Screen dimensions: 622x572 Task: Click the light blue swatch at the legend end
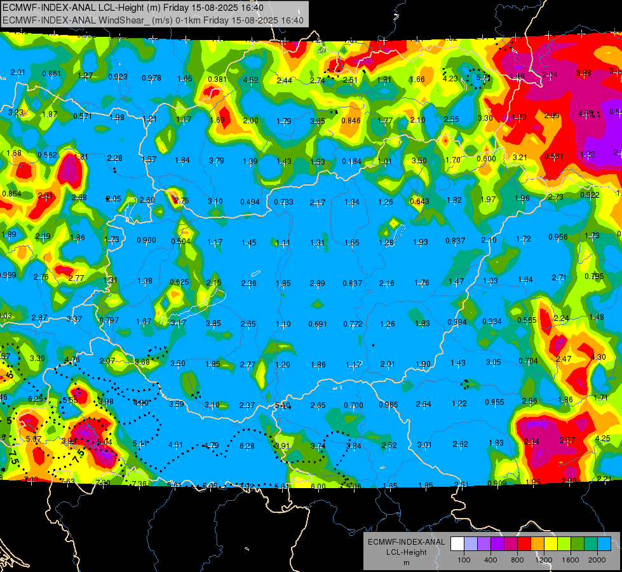point(604,544)
